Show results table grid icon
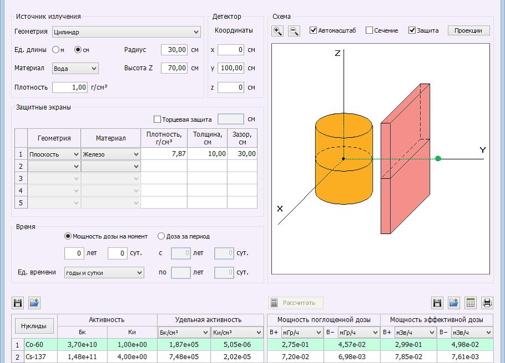This screenshot has width=505, height=363. 471,303
